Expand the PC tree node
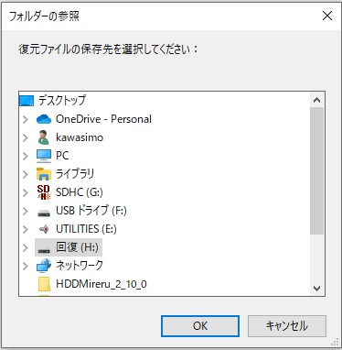Viewport: 342px width, 350px height. [x=26, y=156]
